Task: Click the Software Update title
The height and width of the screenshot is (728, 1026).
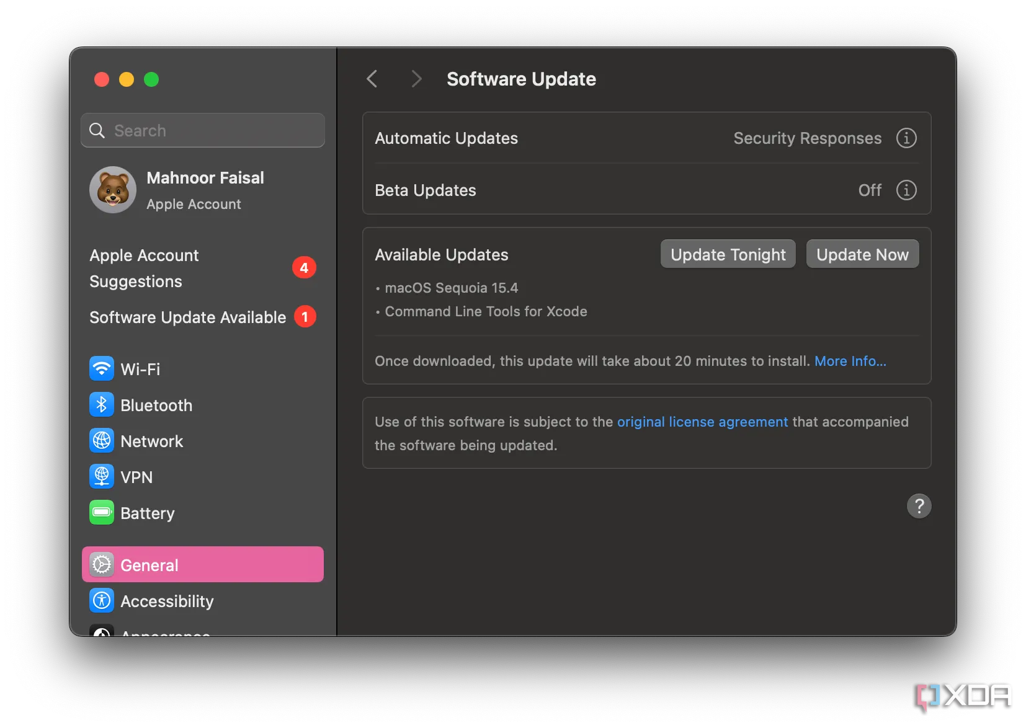Action: click(521, 79)
